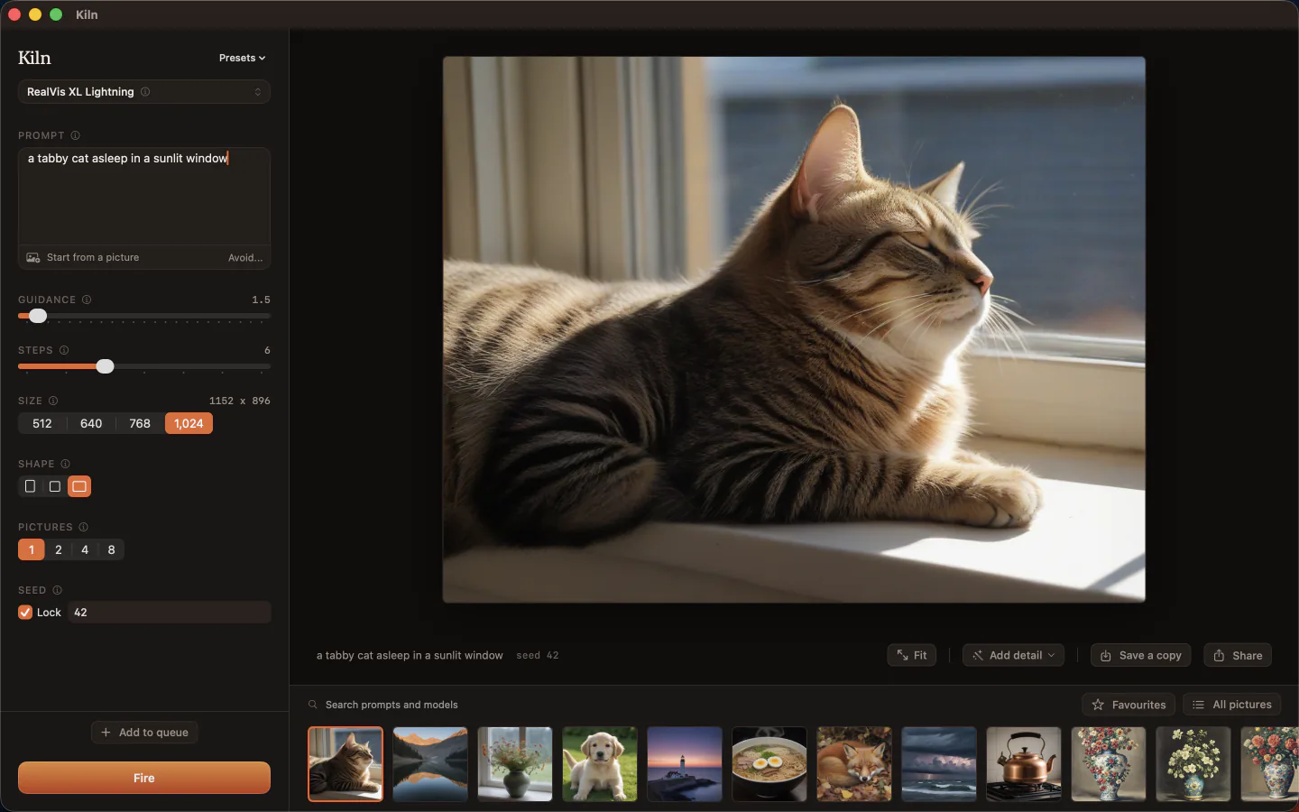Open the copper kettle thumbnail
This screenshot has width=1299, height=812.
click(x=1024, y=764)
